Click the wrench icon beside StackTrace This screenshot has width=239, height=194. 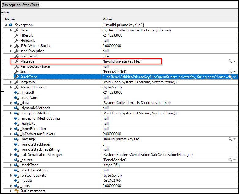[17, 77]
